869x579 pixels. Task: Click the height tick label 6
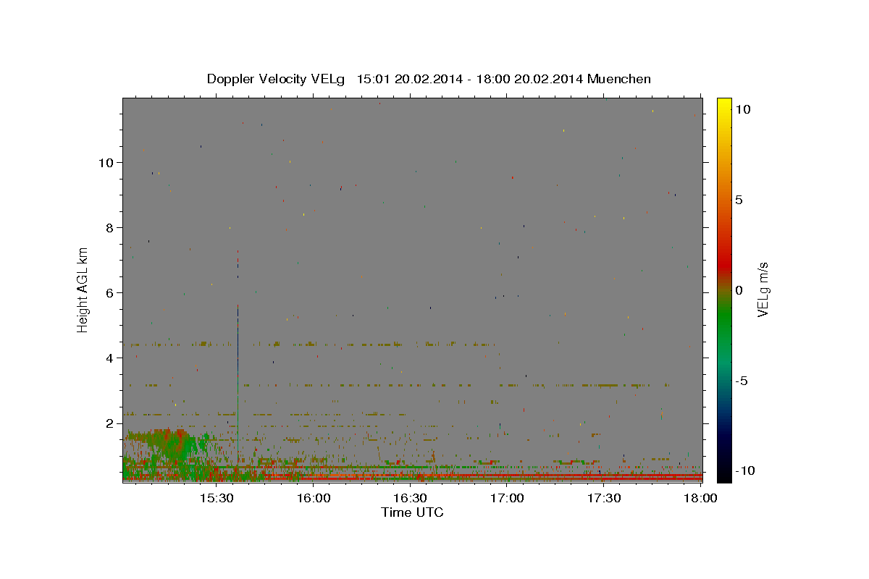coord(110,293)
